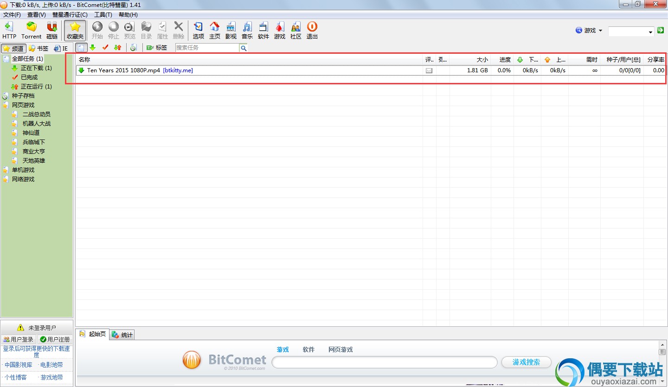Open the 游戏 games toolbar section
The height and width of the screenshot is (387, 668).
point(280,30)
